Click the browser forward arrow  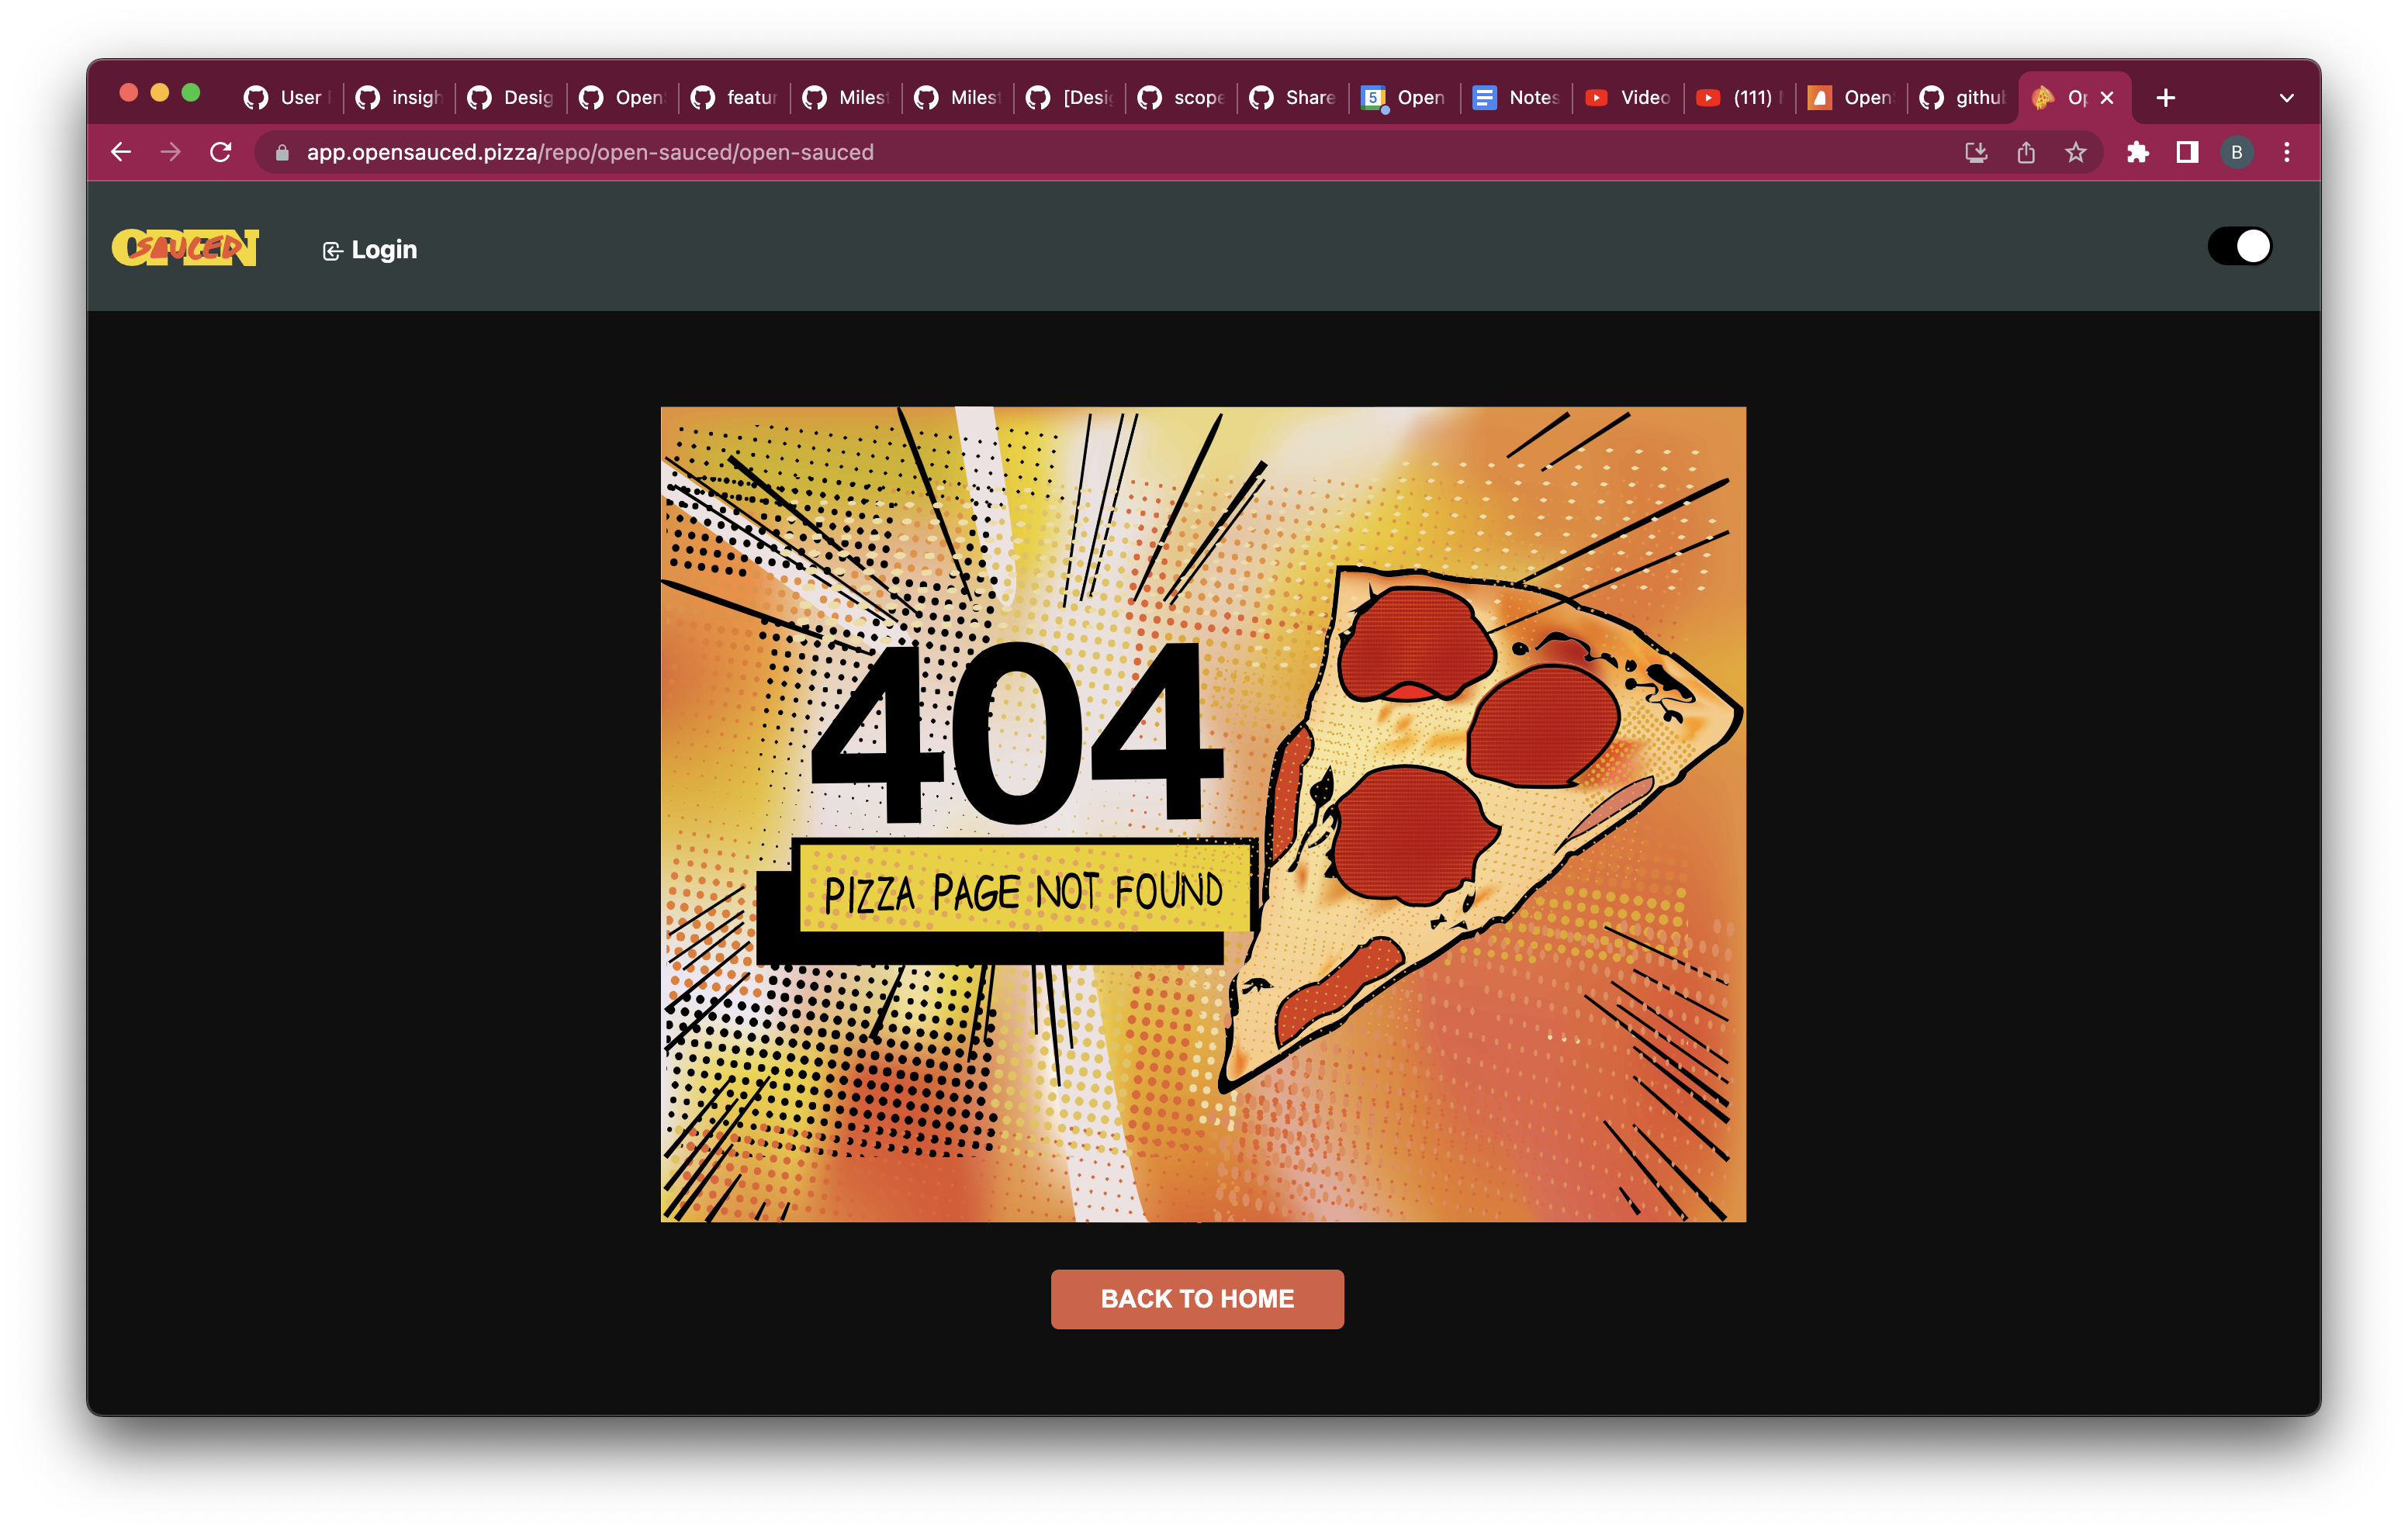coord(171,152)
